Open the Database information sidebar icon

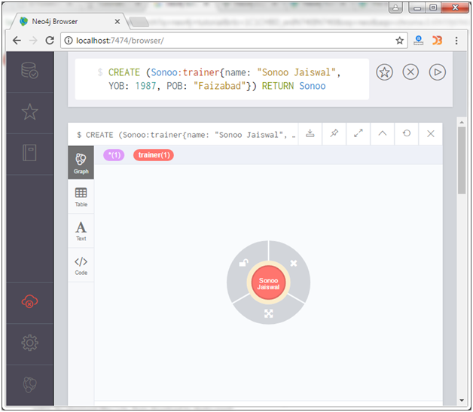point(29,70)
